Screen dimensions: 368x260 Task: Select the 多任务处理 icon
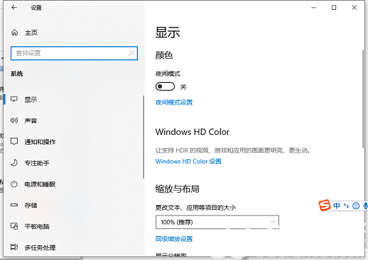(14, 247)
